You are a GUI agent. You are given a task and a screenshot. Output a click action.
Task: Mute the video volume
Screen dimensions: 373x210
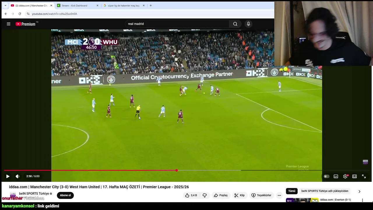tap(17, 176)
